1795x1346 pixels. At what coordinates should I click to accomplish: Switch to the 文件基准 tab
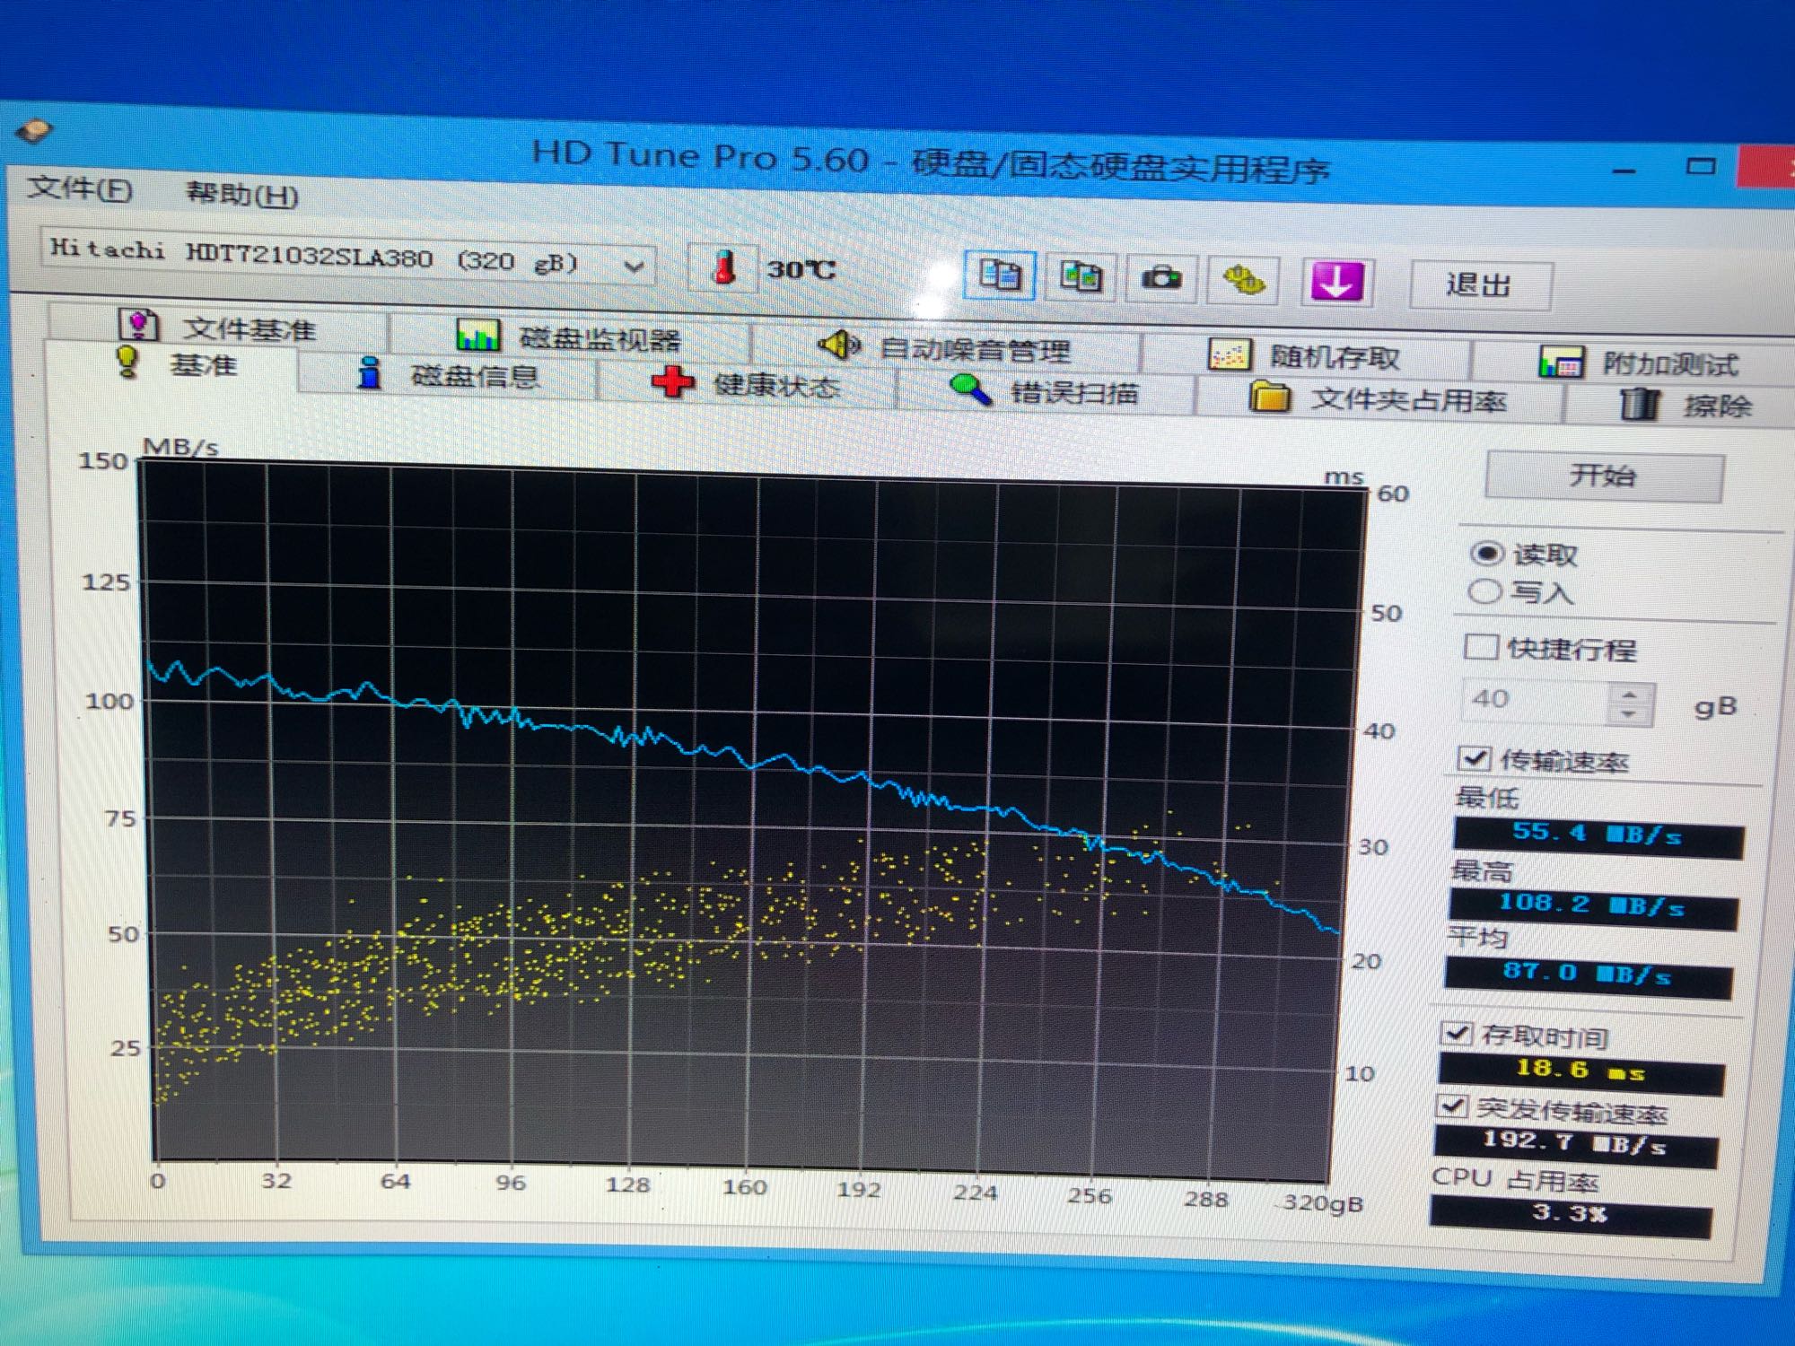(218, 327)
